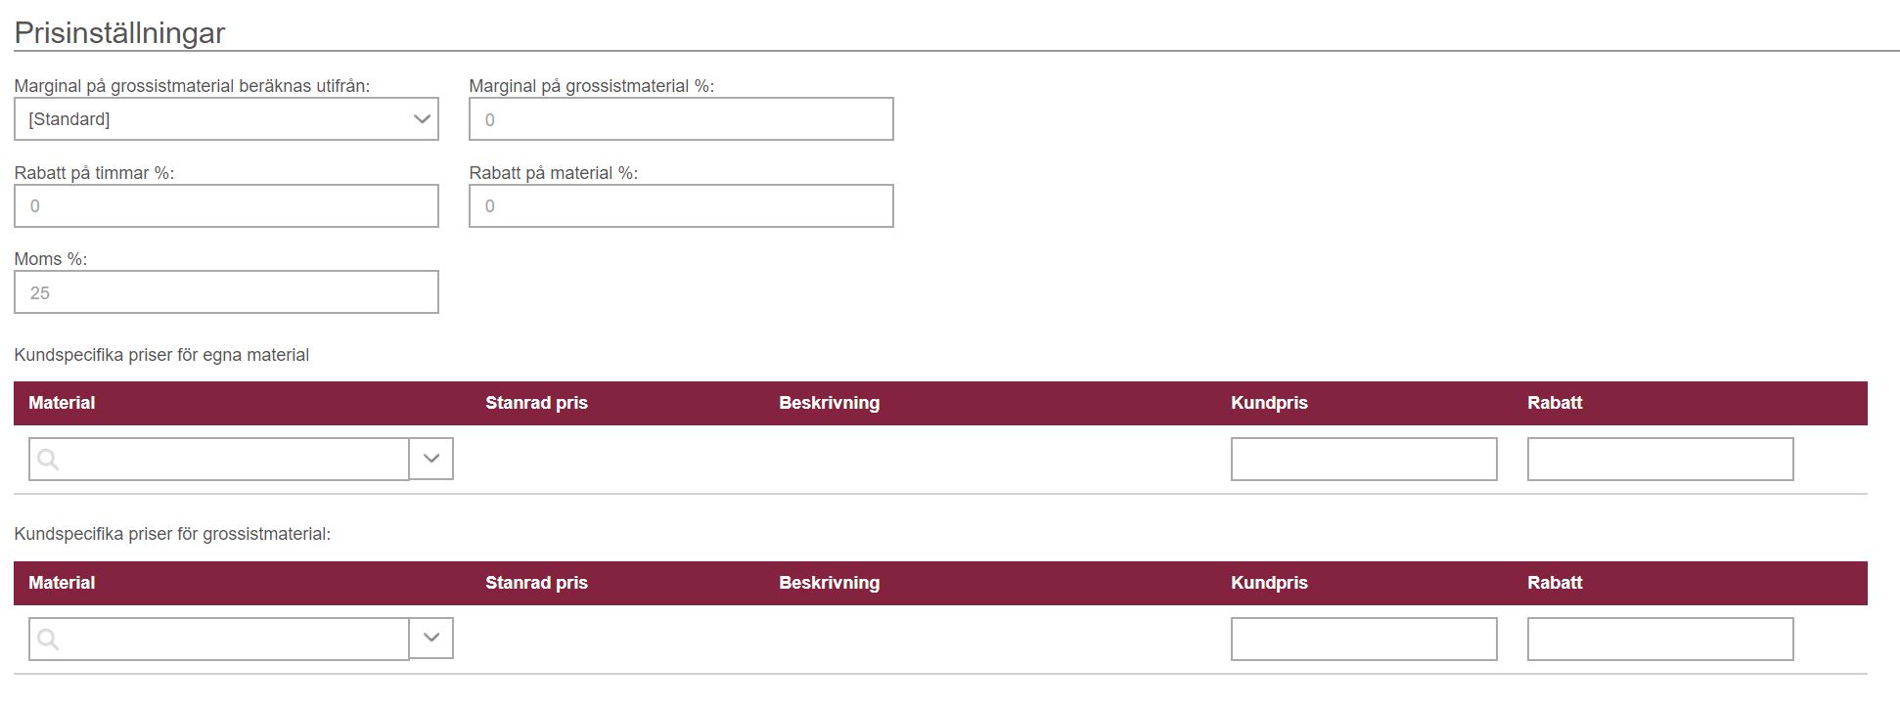Focus Rabatt field for egna material
Image resolution: width=1900 pixels, height=708 pixels.
coord(1660,460)
